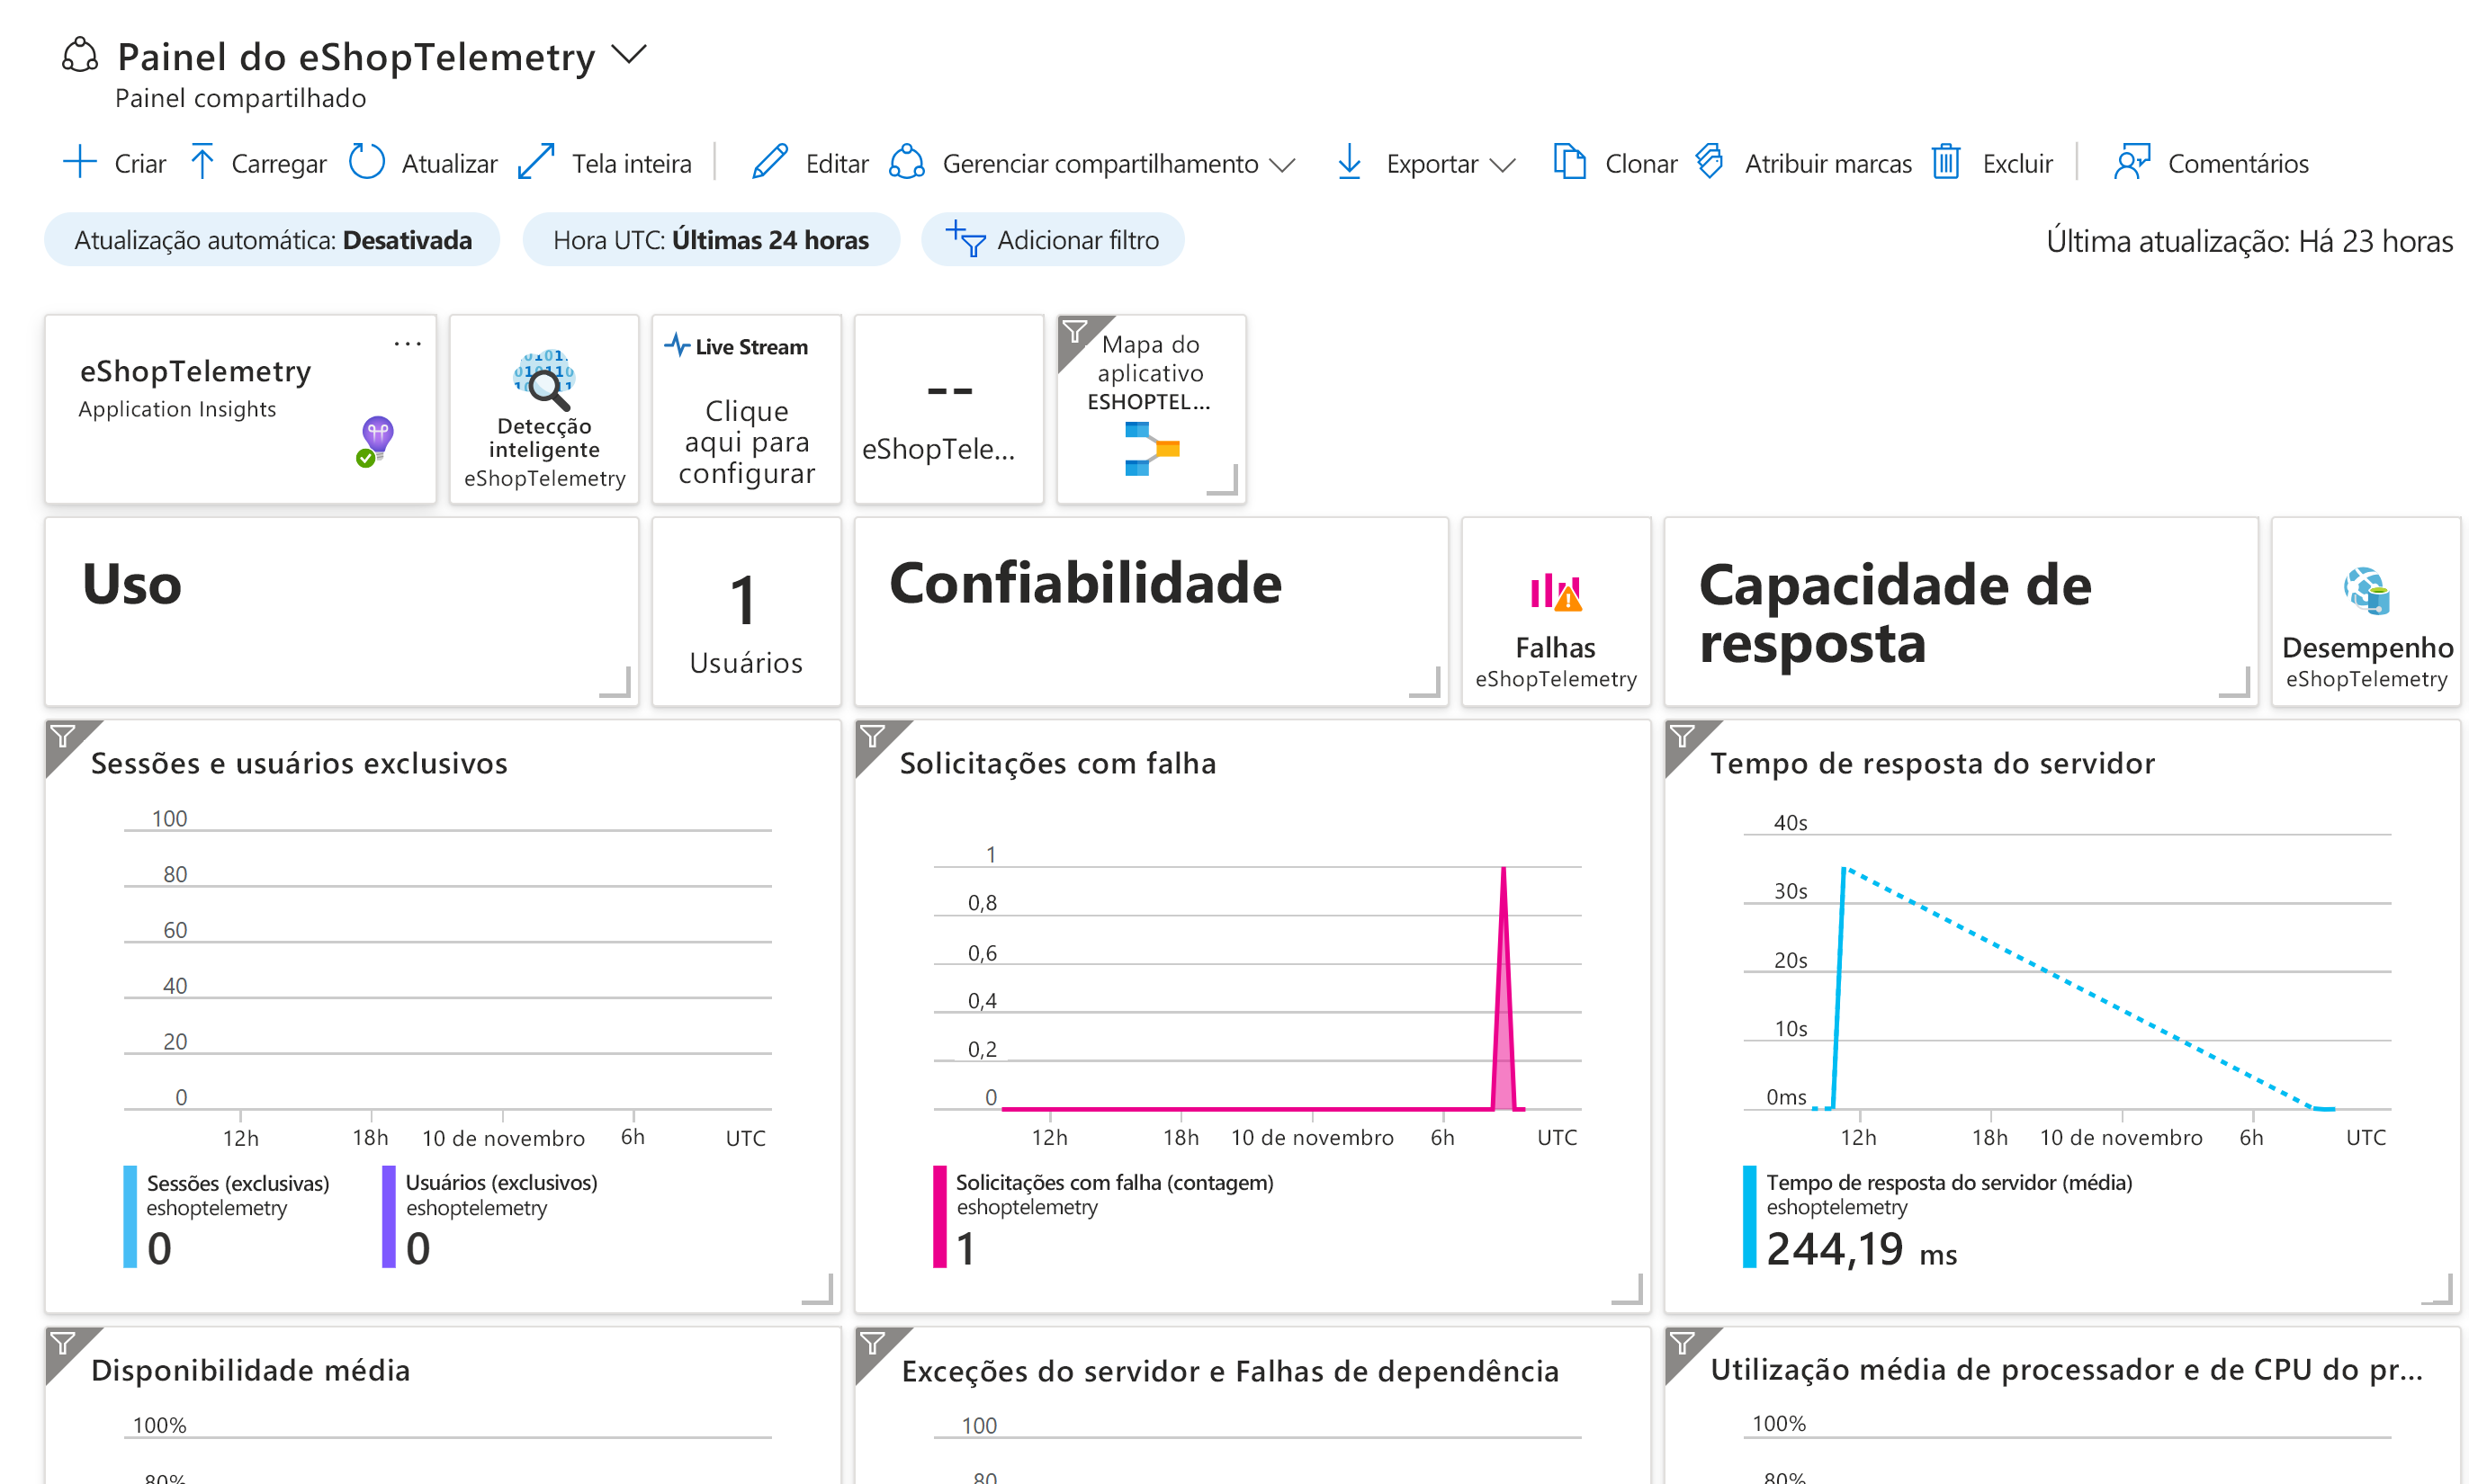Screen dimensions: 2469x1484
Task: Click the Live Stream icon
Action: (x=679, y=345)
